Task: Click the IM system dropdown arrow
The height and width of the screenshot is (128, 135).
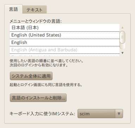Action: coord(119,114)
